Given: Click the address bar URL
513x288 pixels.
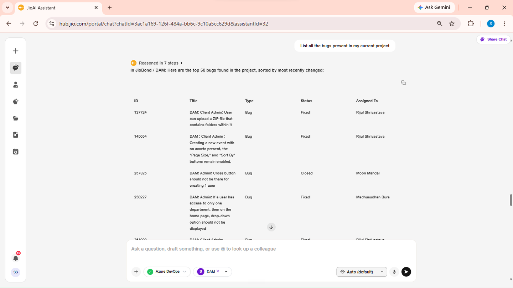Looking at the screenshot, I should tap(164, 24).
